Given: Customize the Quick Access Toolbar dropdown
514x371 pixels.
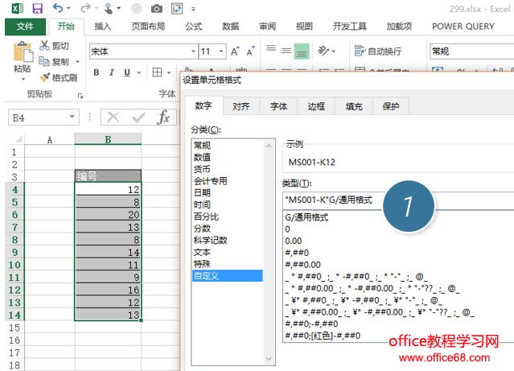Looking at the screenshot, I should click(x=193, y=9).
